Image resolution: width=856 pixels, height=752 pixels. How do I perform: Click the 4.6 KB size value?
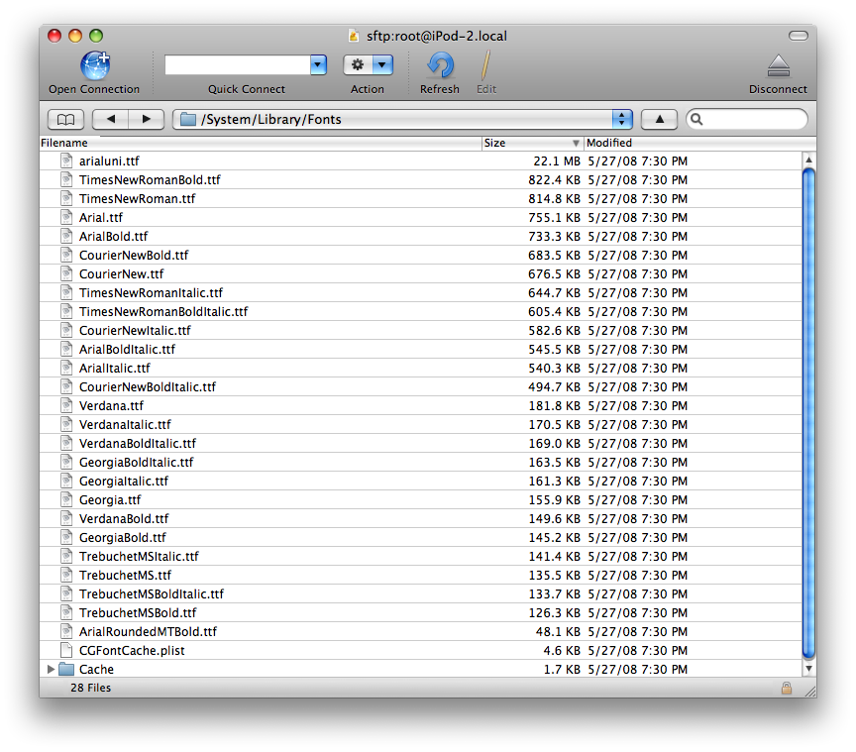point(562,650)
